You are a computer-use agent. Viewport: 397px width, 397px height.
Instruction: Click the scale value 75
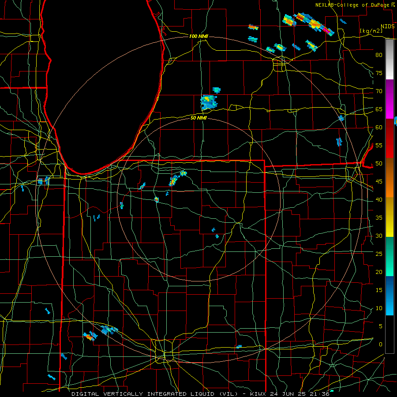379,73
